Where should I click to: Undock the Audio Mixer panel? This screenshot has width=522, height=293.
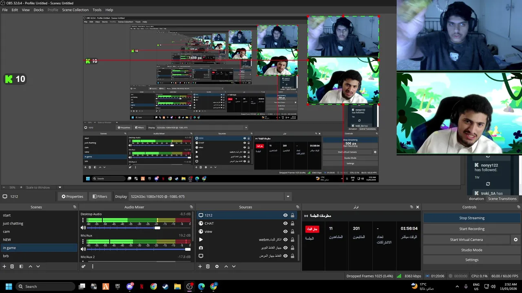(x=191, y=207)
